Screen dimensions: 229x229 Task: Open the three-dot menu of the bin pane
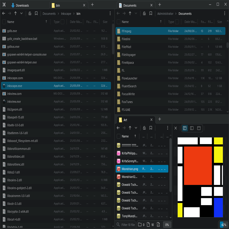tap(110, 13)
